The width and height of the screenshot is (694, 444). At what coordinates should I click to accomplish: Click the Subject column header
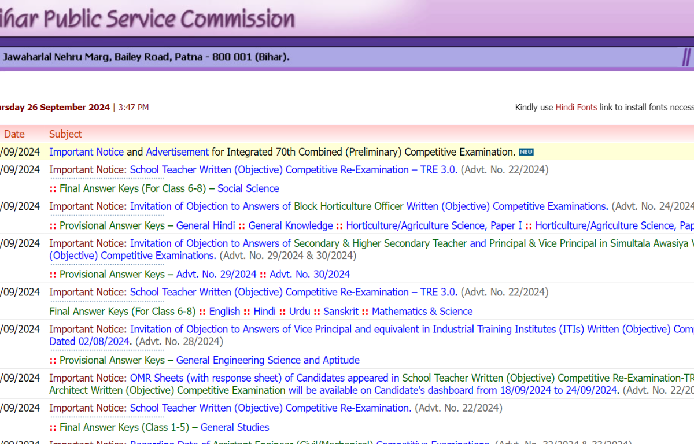click(65, 134)
